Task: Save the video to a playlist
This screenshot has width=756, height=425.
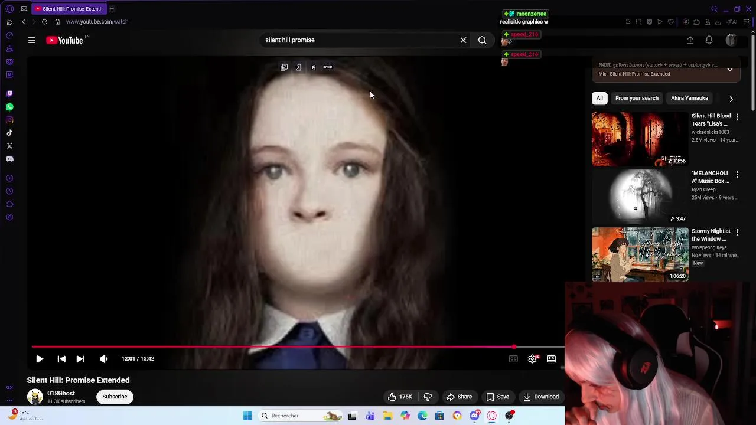Action: tap(497, 397)
